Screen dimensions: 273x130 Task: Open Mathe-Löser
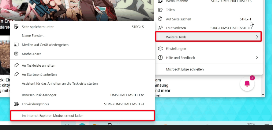click(83, 54)
